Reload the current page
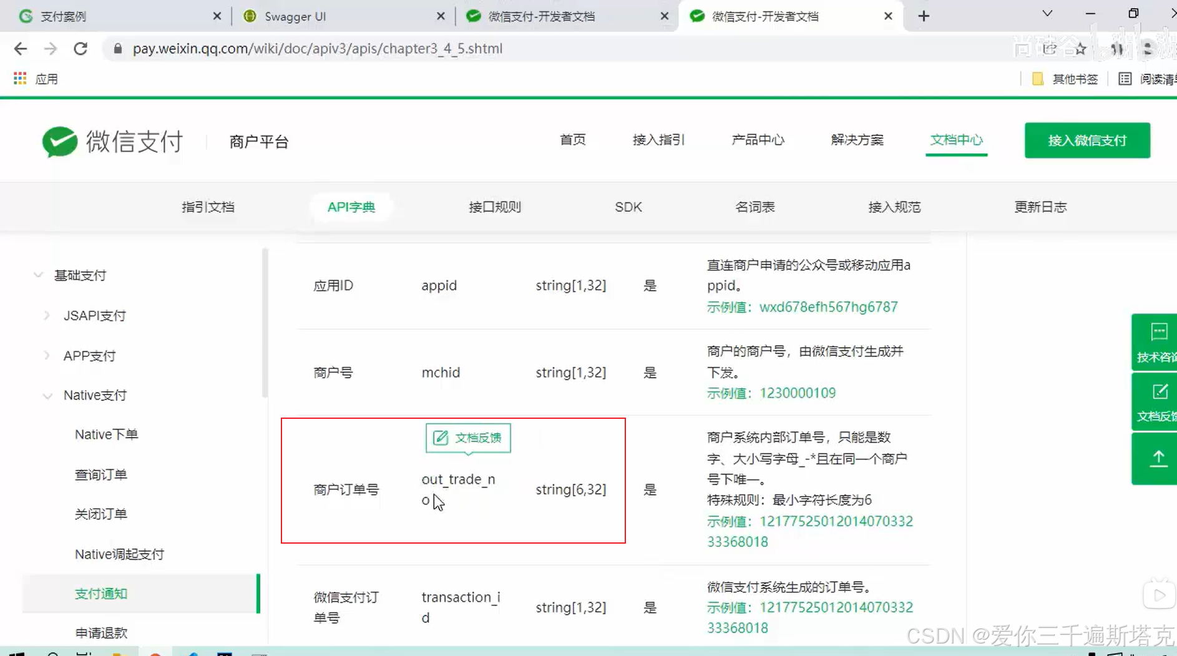This screenshot has height=656, width=1177. (81, 49)
